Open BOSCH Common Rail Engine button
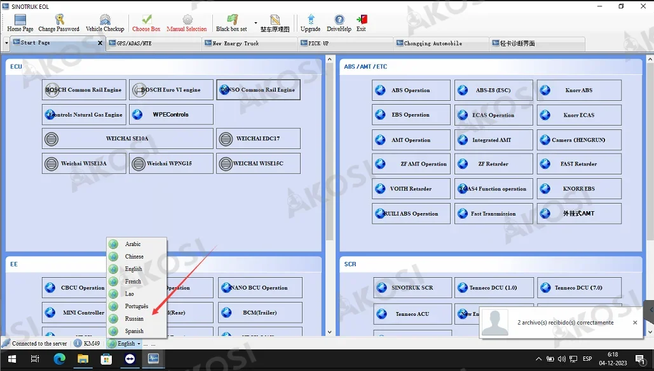Screen dimensions: 654x371 click(84, 89)
